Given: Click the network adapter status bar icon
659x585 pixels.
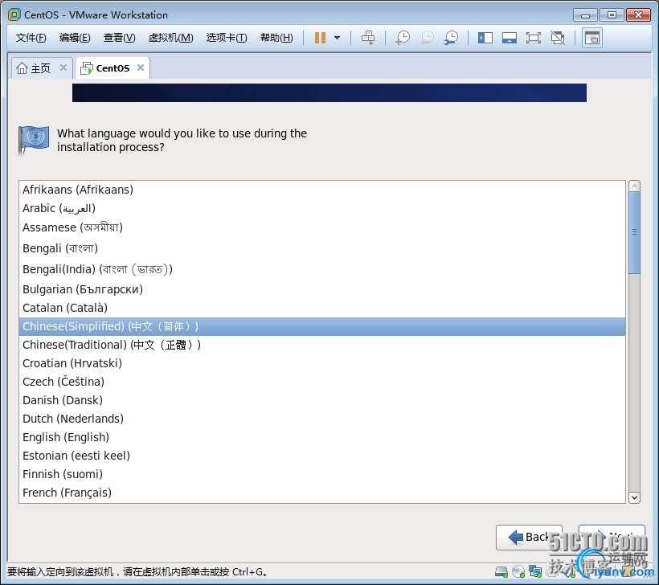Looking at the screenshot, I should [535, 571].
